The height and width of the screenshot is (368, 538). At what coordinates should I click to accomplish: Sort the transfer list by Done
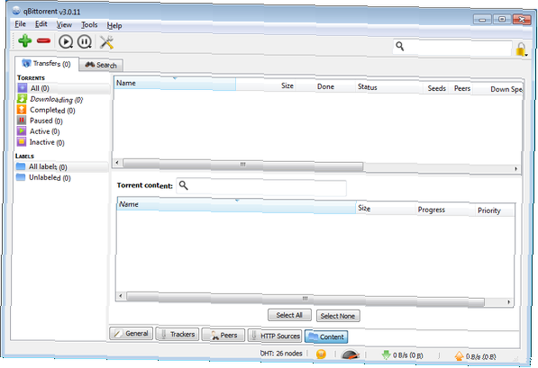tap(325, 86)
